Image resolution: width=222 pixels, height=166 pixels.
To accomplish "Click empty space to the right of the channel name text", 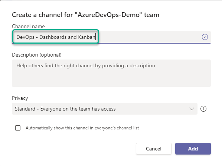I will pos(148,37).
